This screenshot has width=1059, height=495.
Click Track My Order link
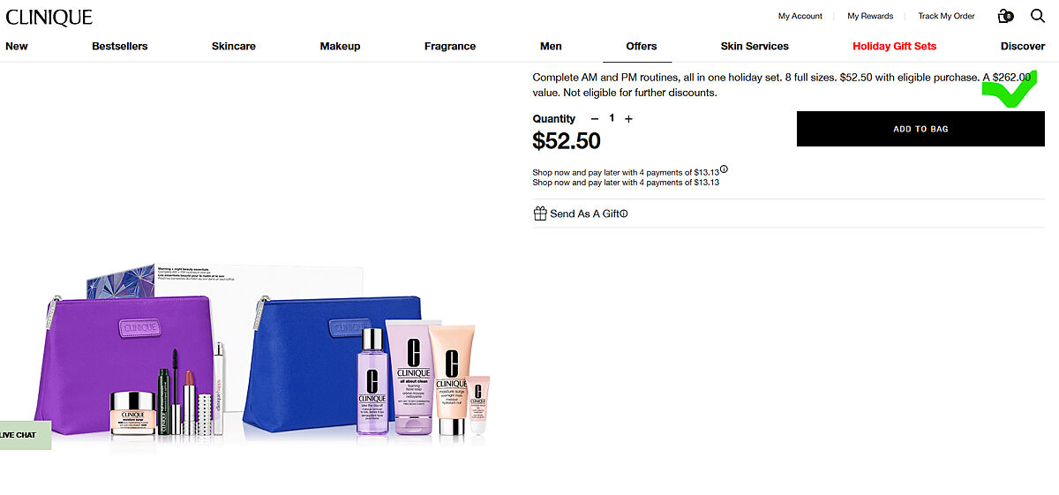coord(946,16)
